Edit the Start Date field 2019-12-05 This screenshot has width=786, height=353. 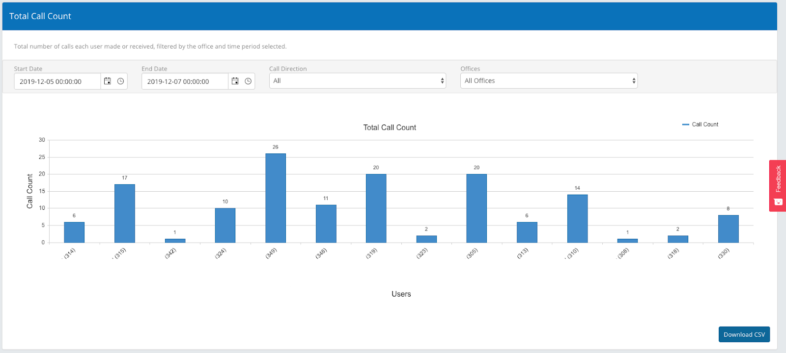(57, 81)
